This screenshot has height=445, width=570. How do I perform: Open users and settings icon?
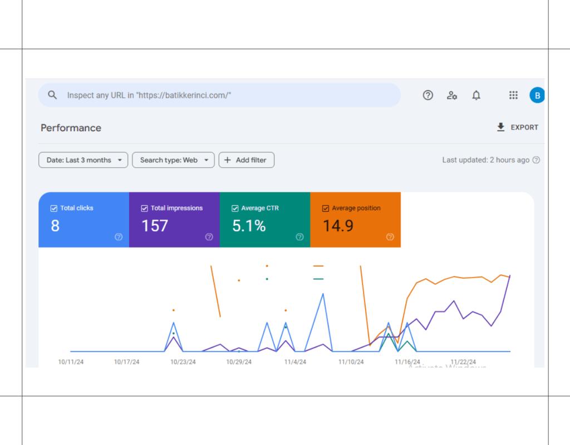tap(452, 95)
